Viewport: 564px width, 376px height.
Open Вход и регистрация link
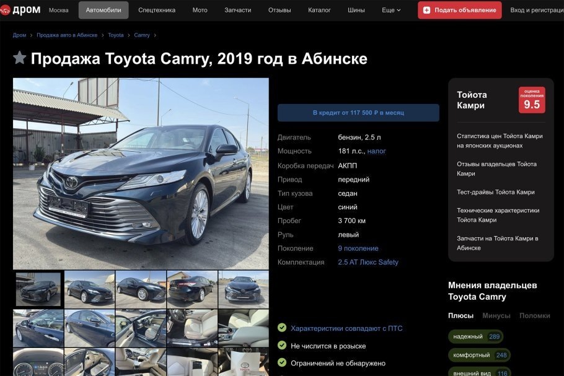[x=537, y=10]
